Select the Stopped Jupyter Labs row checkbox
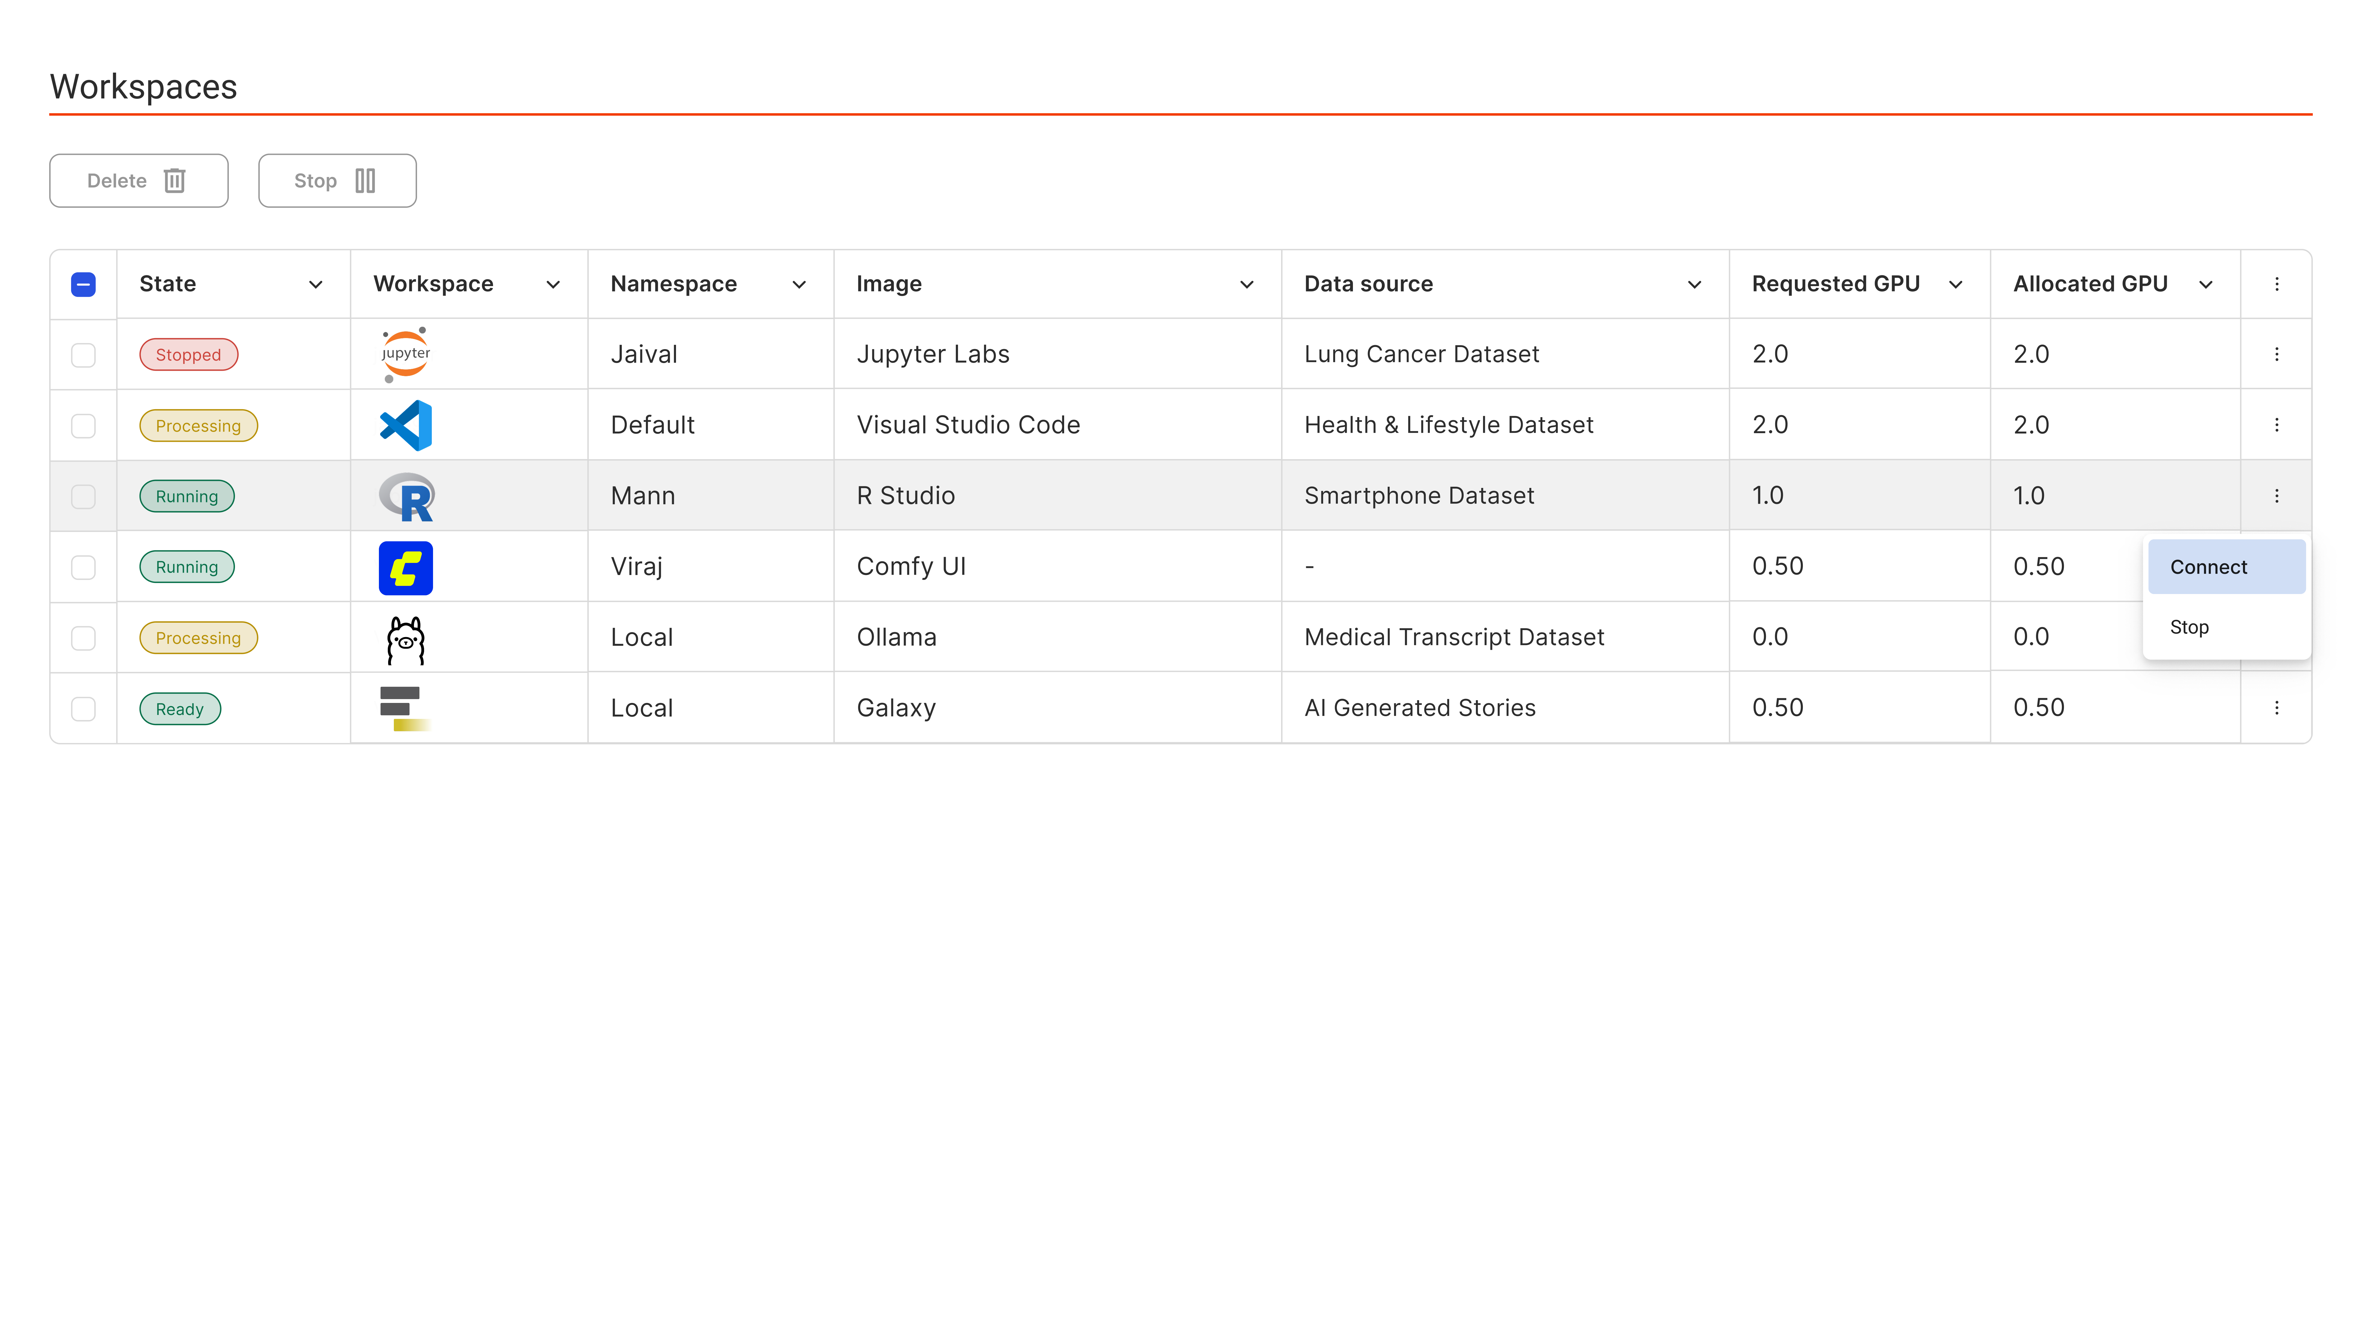The width and height of the screenshot is (2362, 1329). [83, 355]
